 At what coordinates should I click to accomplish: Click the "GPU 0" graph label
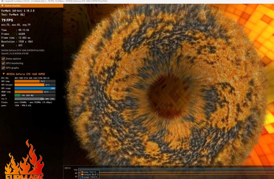67,168
